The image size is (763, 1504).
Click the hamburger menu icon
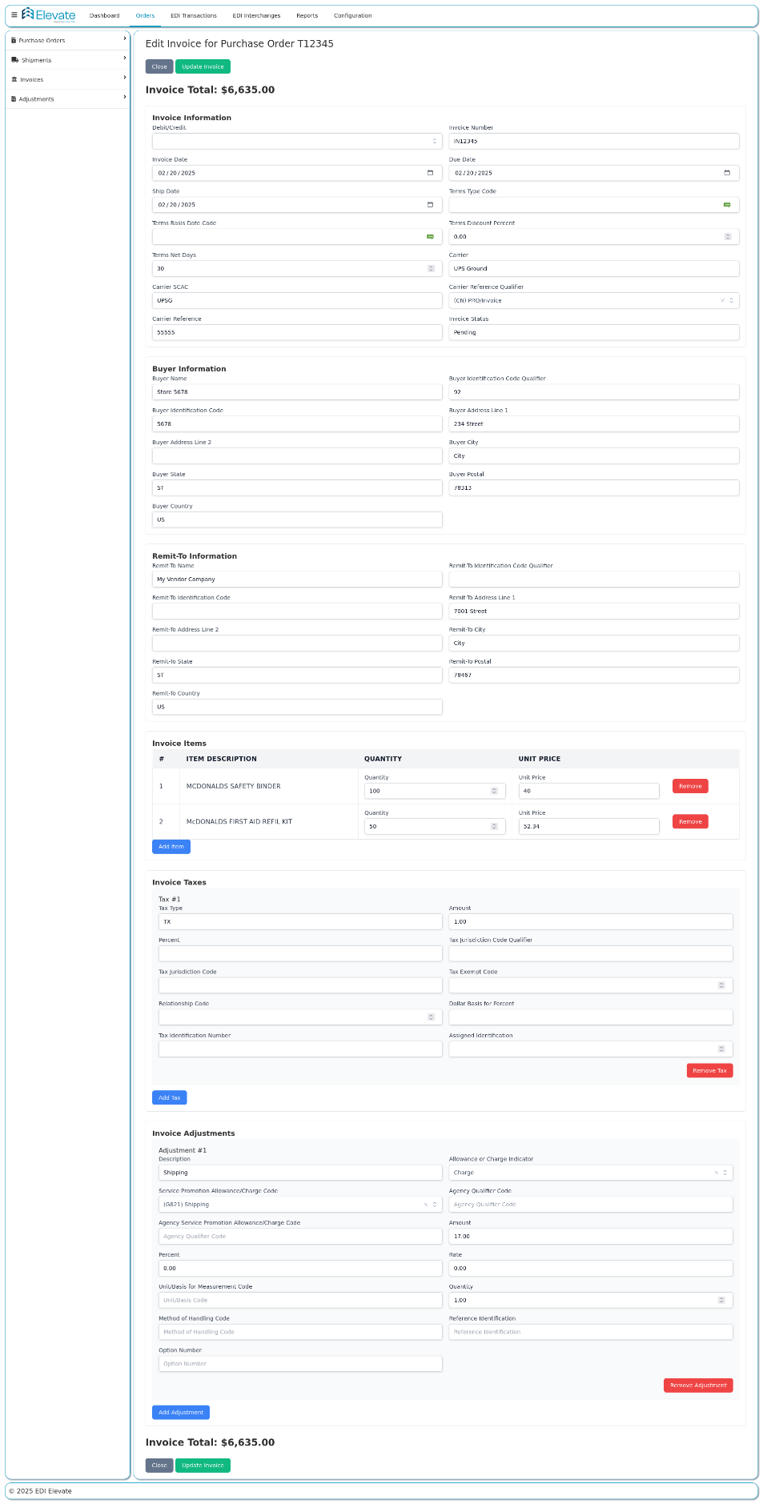click(x=14, y=14)
